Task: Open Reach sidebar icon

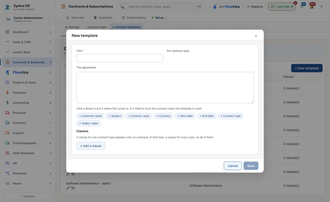Action: pos(7,183)
